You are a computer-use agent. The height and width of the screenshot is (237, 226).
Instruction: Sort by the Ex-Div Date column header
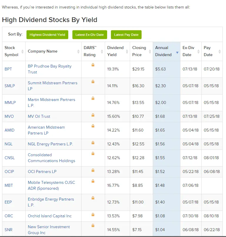coord(189,51)
